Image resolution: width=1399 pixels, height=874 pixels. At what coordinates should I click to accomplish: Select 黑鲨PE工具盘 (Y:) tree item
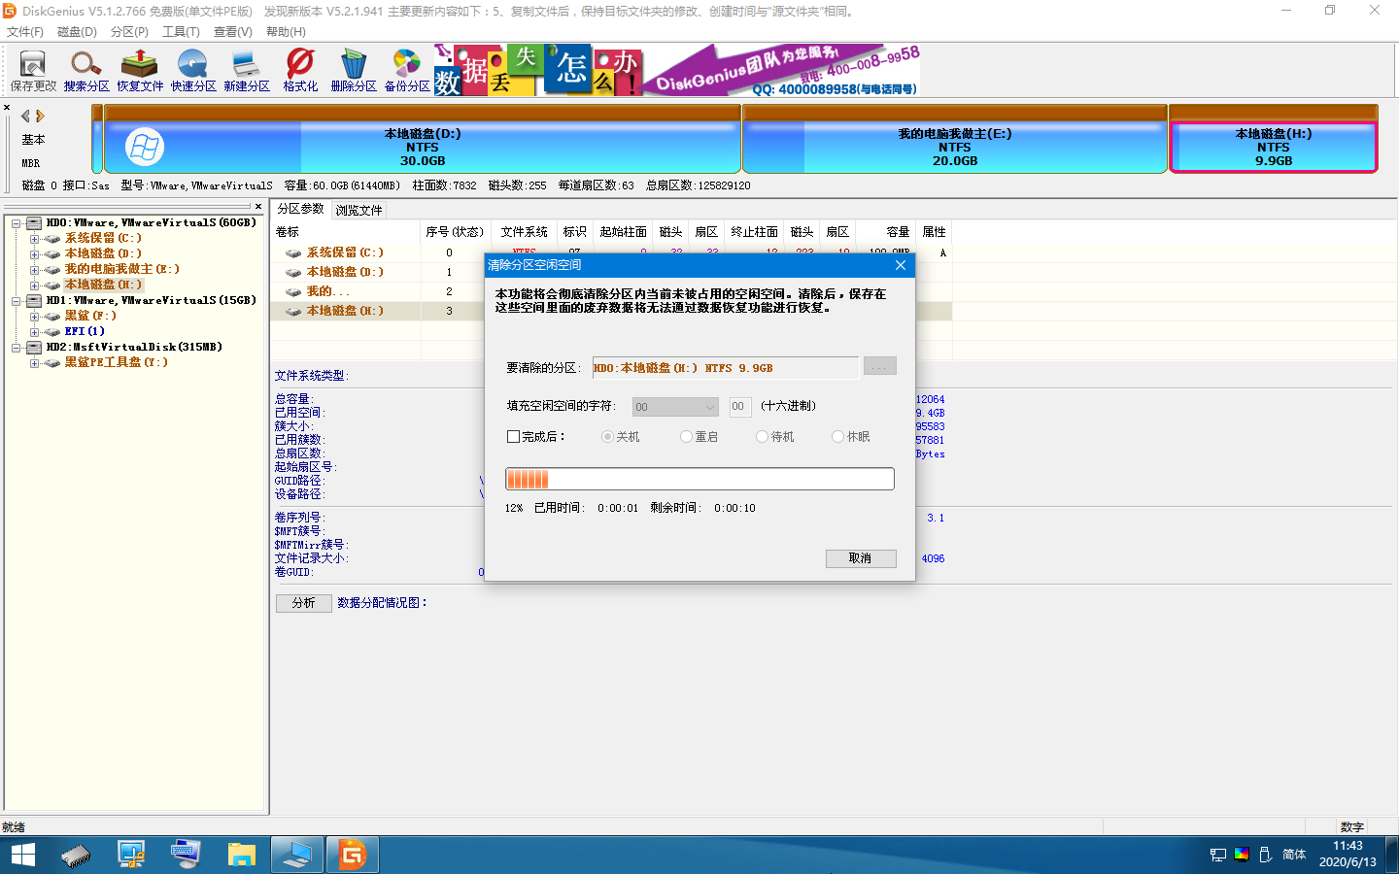click(116, 363)
